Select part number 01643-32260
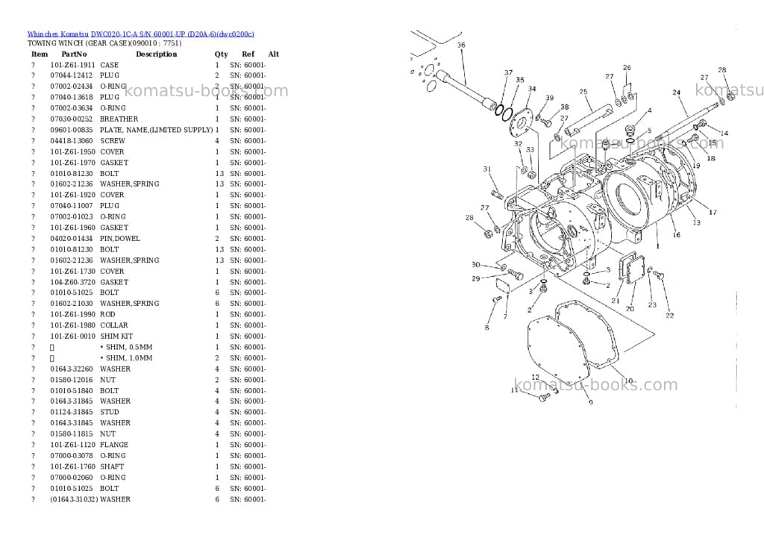This screenshot has height=541, width=764. (71, 369)
